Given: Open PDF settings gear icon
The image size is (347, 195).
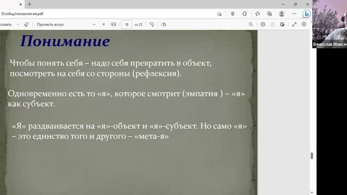Looking at the screenshot, I should (x=304, y=24).
